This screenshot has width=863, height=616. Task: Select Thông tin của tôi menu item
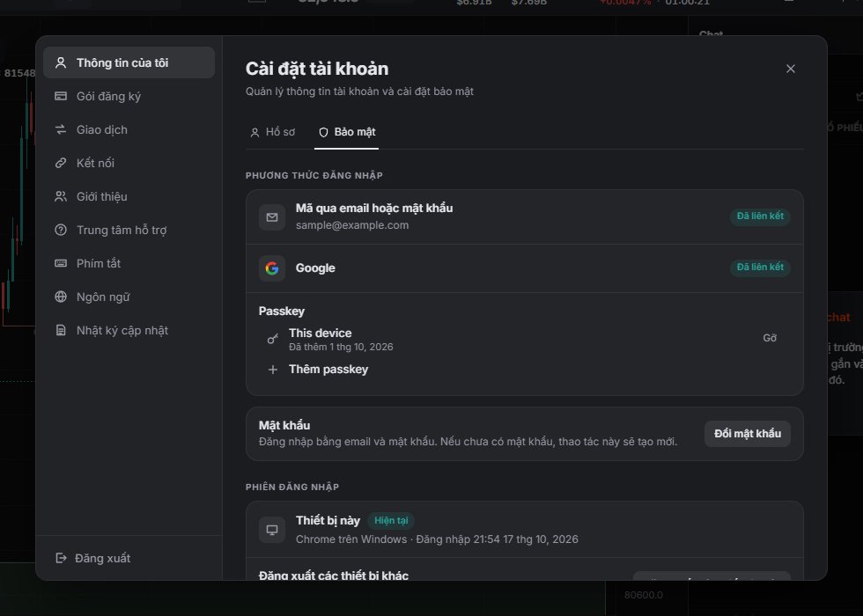(129, 62)
